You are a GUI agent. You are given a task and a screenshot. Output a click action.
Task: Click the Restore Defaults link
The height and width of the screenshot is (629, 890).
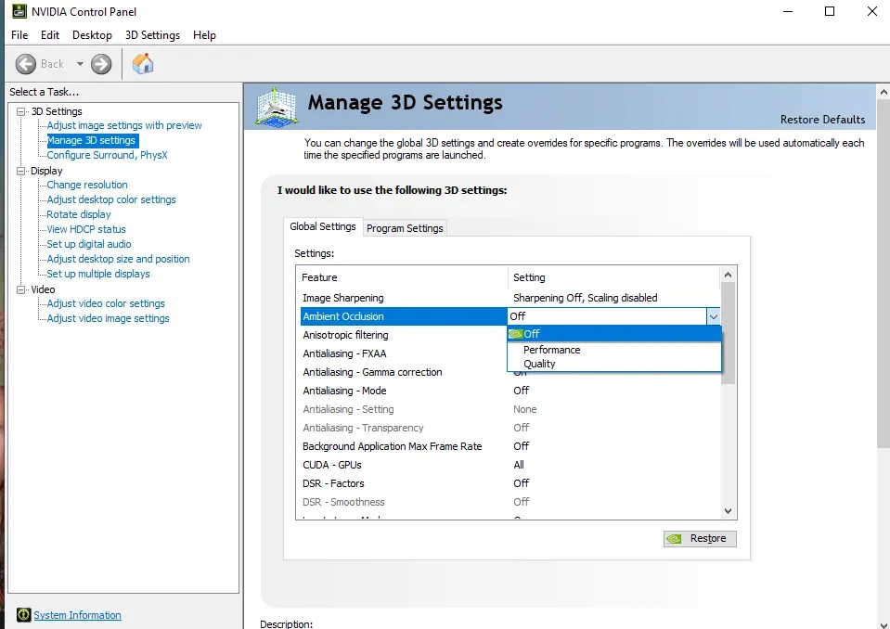(822, 120)
